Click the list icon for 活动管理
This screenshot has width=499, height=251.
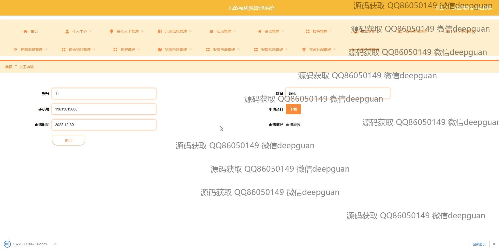(x=211, y=31)
